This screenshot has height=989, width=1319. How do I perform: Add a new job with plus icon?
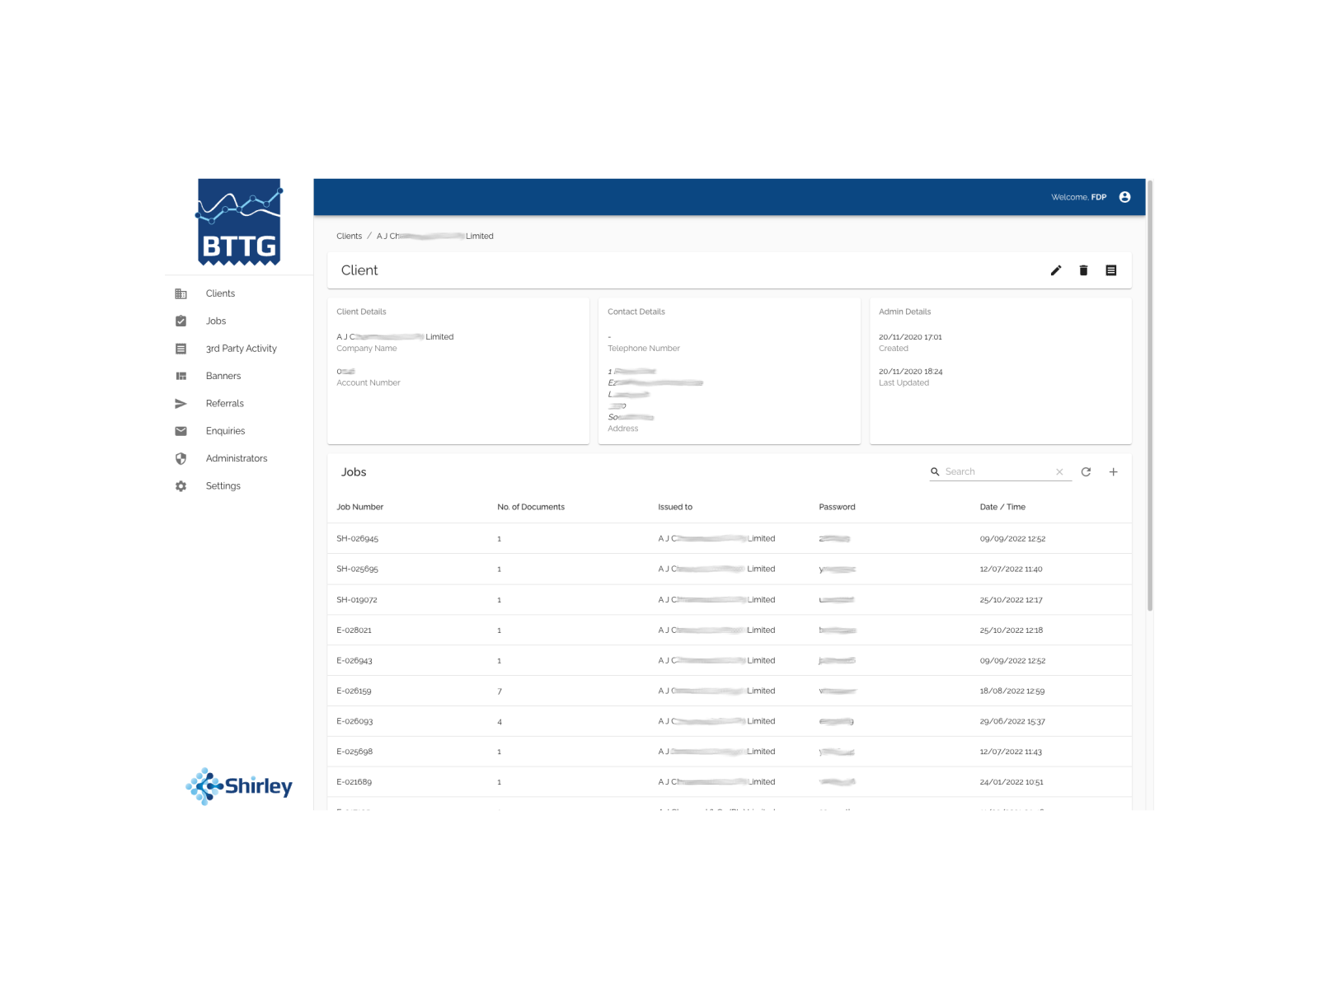(1113, 471)
